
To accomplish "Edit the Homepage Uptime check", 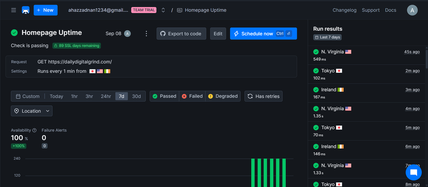I will click(218, 33).
